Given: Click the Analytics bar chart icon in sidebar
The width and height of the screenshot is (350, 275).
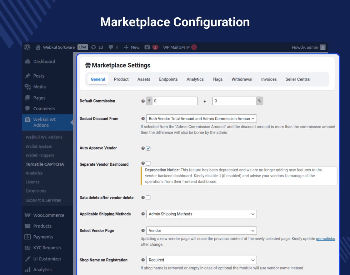Looking at the screenshot, I should [28, 270].
